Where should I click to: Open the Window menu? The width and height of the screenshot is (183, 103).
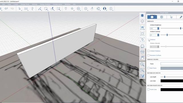pos(67,4)
